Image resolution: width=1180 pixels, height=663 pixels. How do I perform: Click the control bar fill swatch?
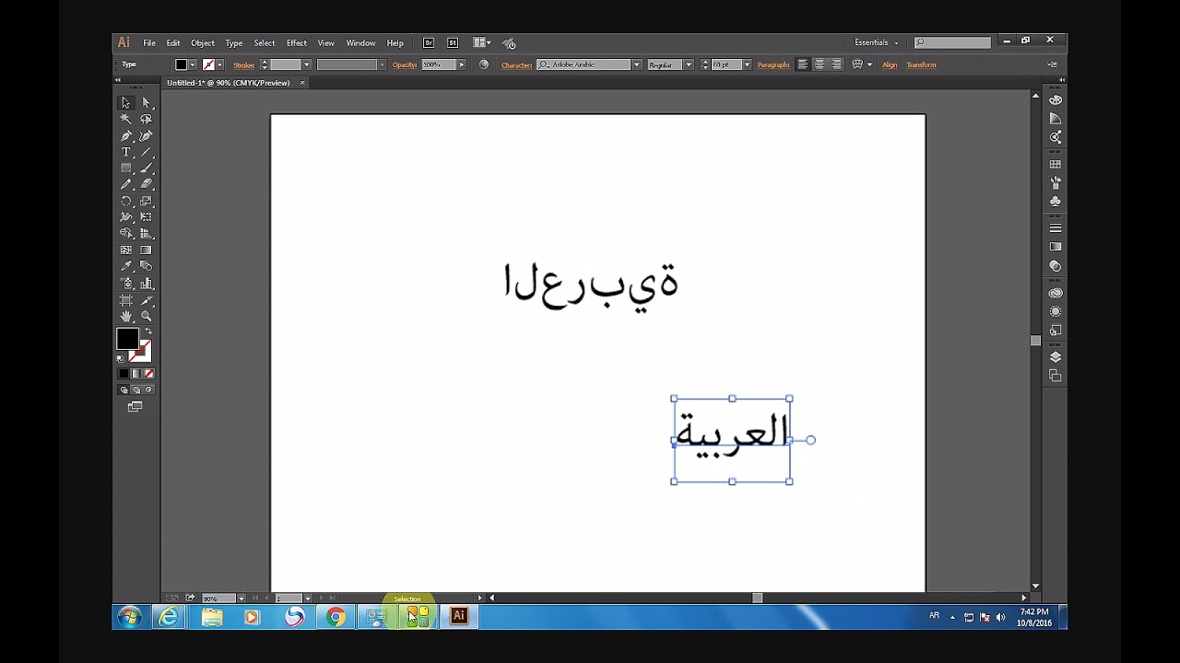[182, 64]
